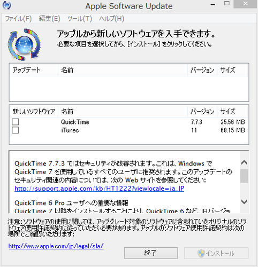The image size is (258, 267).
Task: Check the QuickTime checkbox
Action: (x=15, y=122)
